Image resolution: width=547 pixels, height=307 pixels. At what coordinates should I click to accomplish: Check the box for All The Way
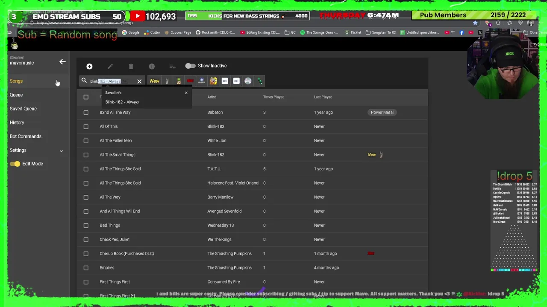(86, 197)
